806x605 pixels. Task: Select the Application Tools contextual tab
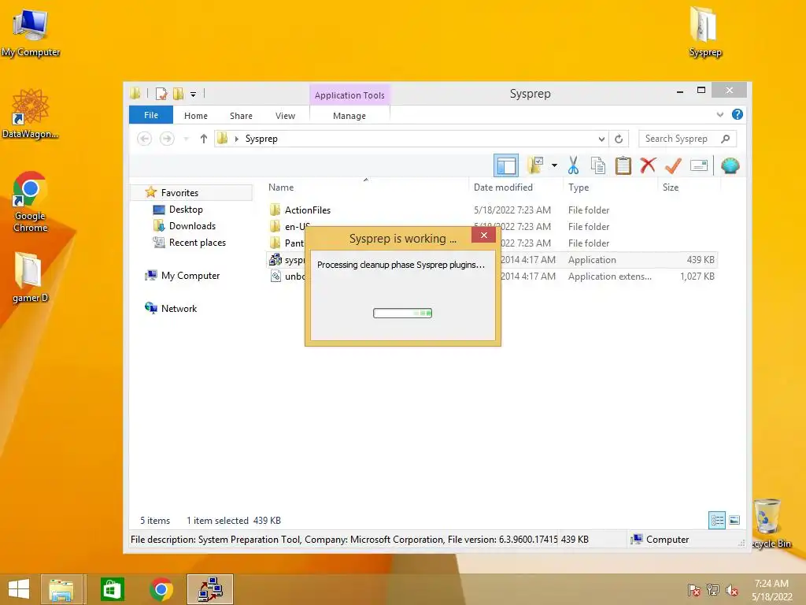[x=349, y=95]
